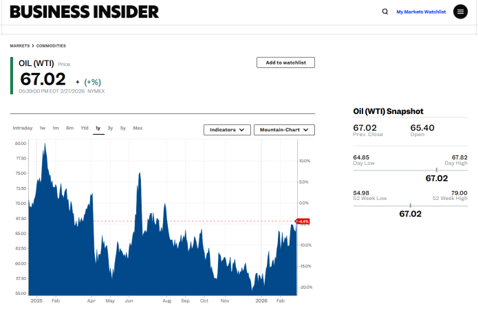Open My Markets Watchlist link
Viewport: 478px width, 310px height.
pyautogui.click(x=421, y=12)
